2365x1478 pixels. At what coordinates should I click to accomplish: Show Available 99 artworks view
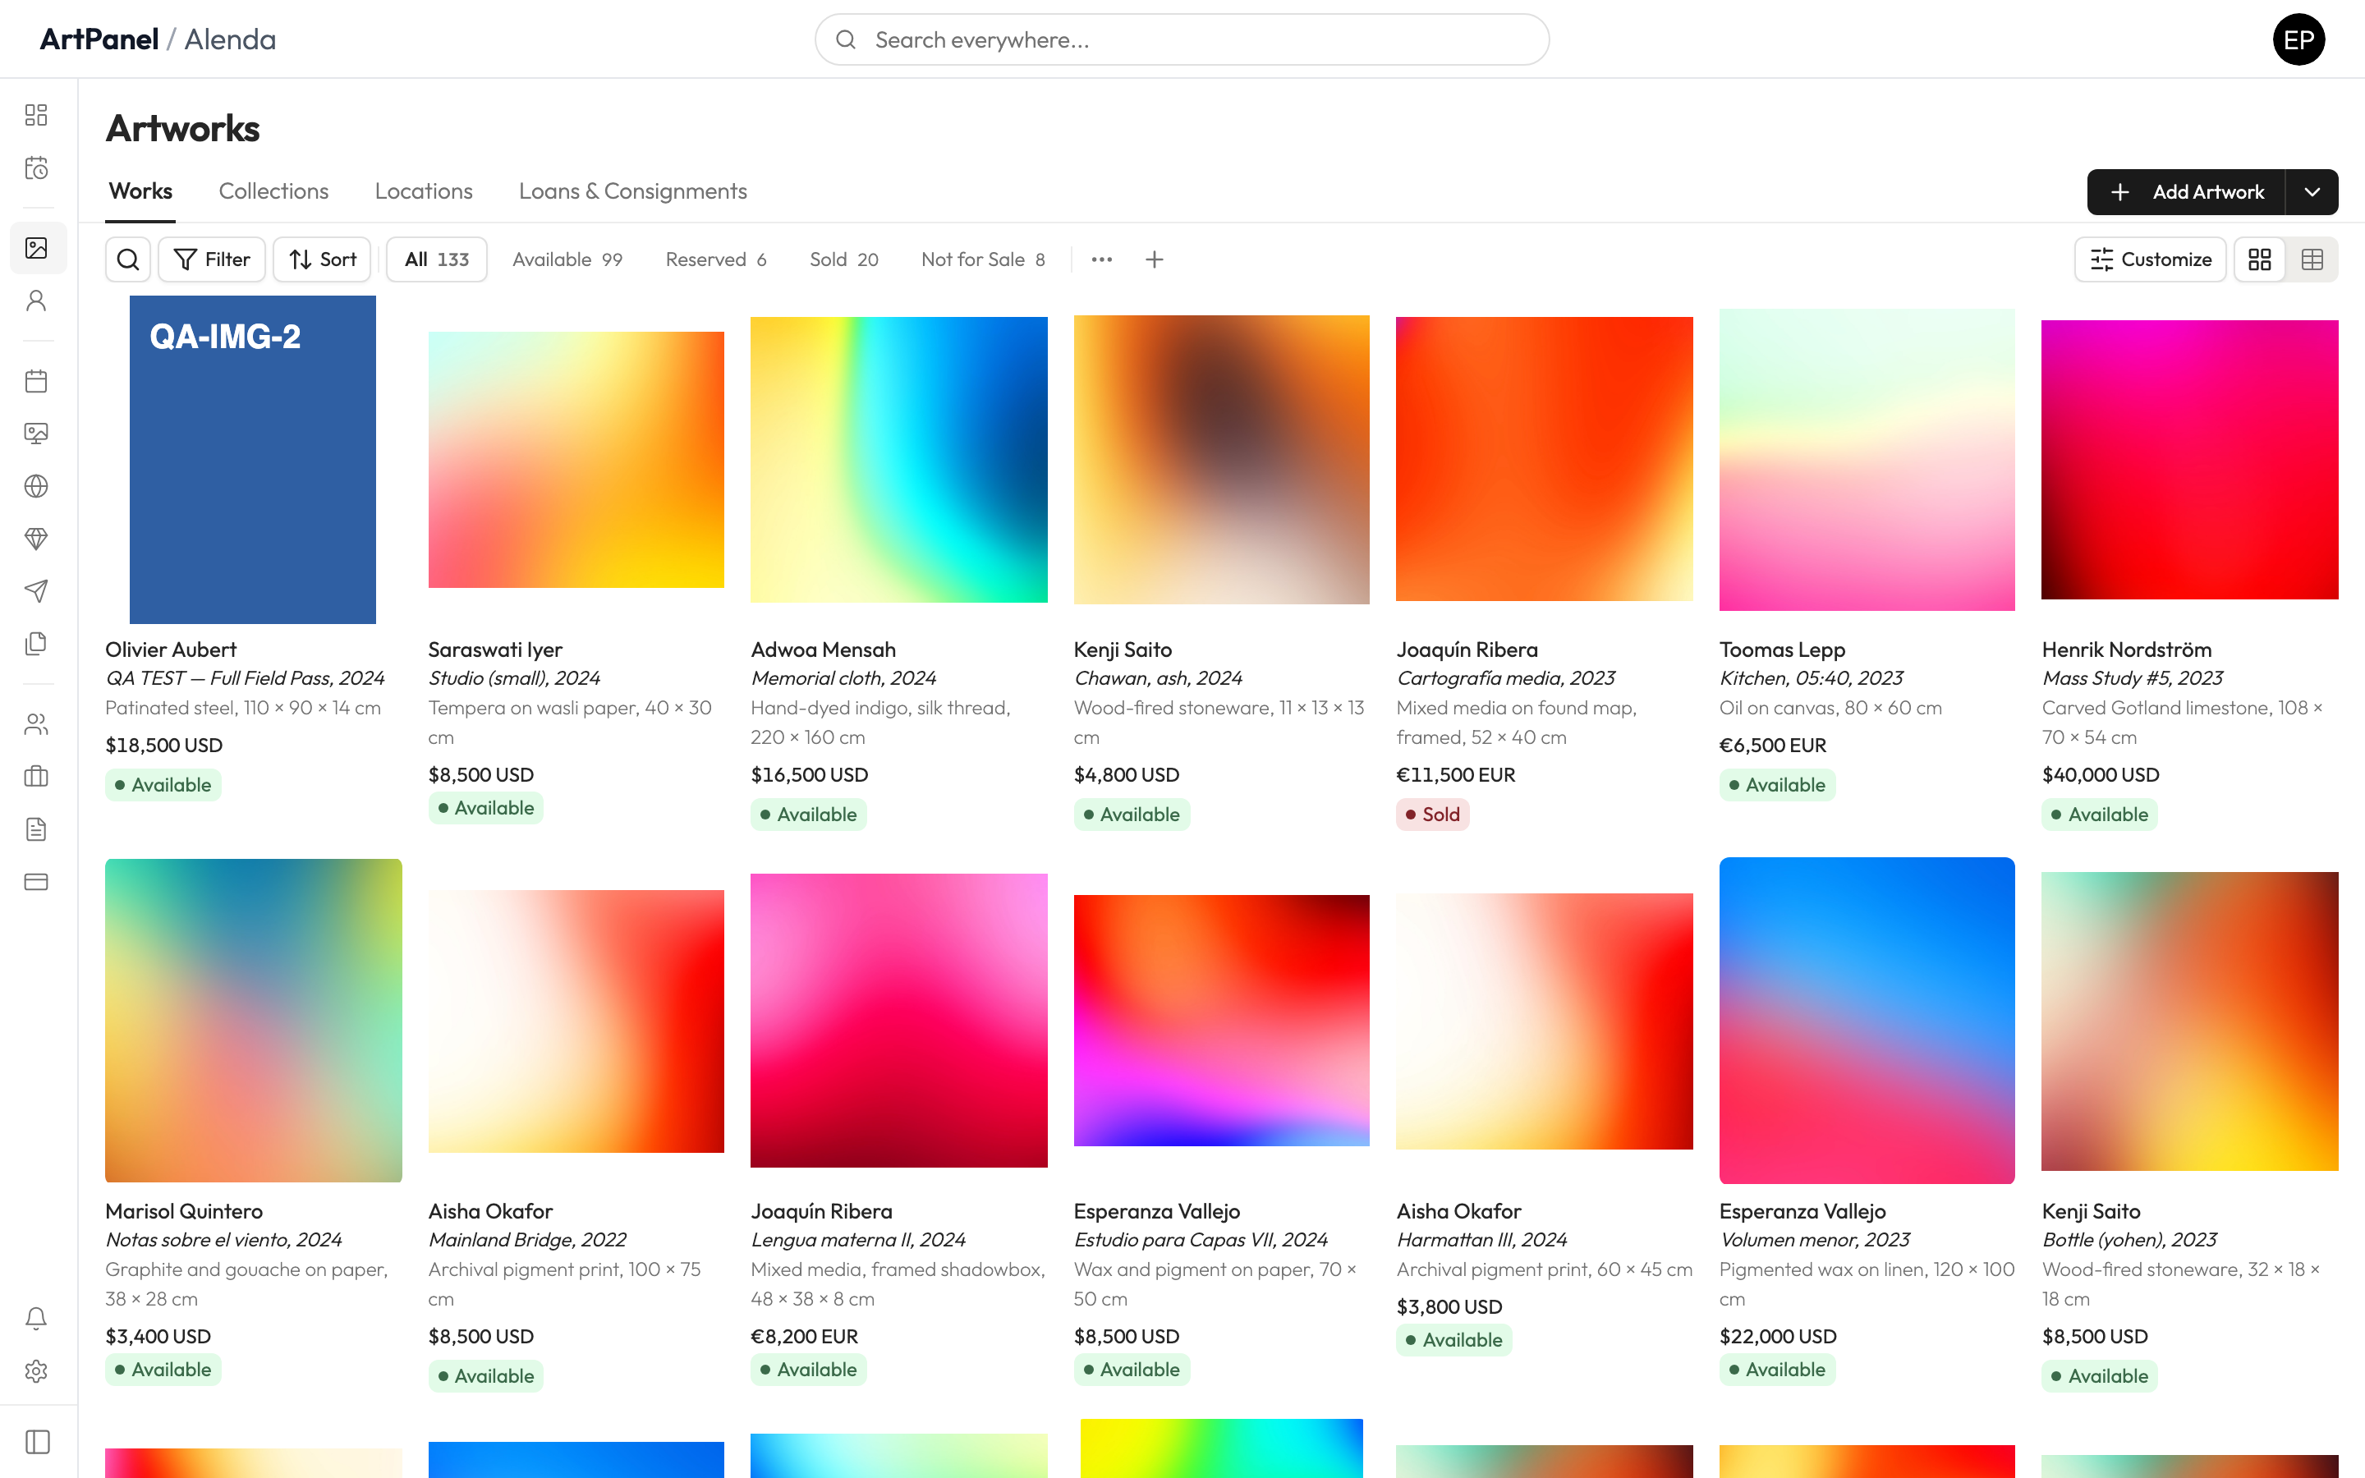(567, 259)
